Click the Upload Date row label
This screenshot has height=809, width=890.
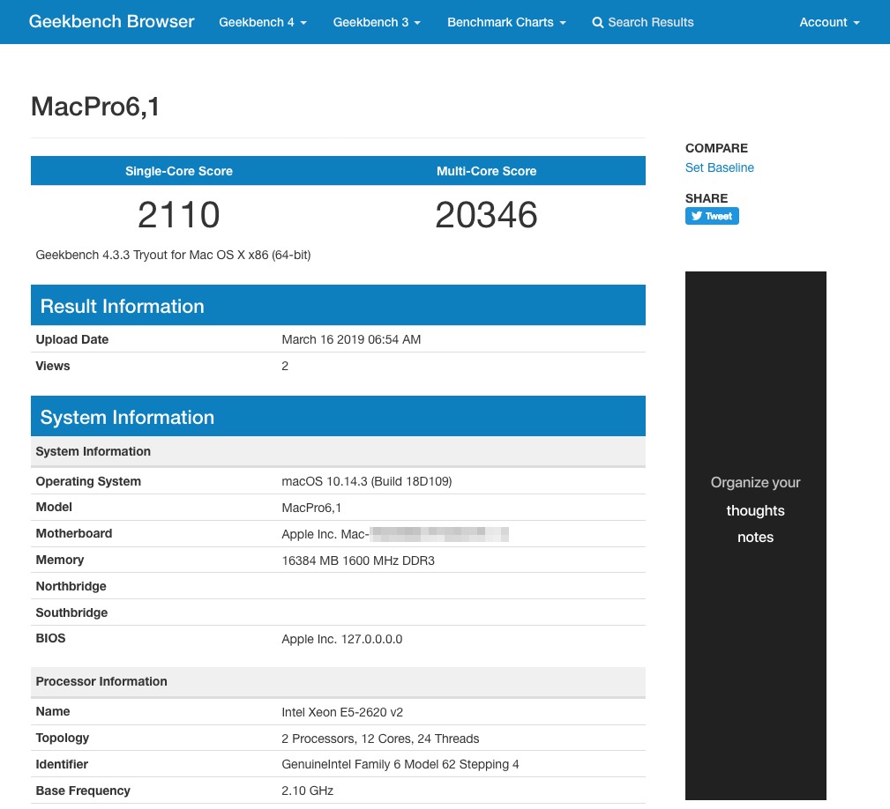point(72,339)
